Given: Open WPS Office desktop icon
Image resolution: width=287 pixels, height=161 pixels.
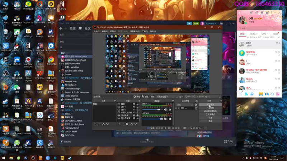Looking at the screenshot, I should click(39, 75).
